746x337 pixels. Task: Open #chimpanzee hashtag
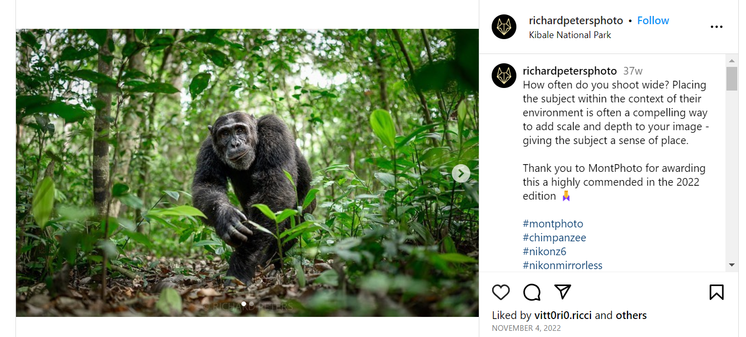point(554,238)
